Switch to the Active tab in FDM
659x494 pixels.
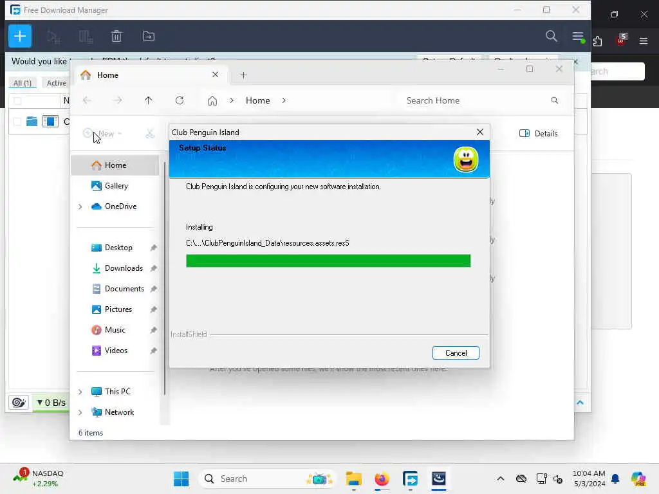57,83
